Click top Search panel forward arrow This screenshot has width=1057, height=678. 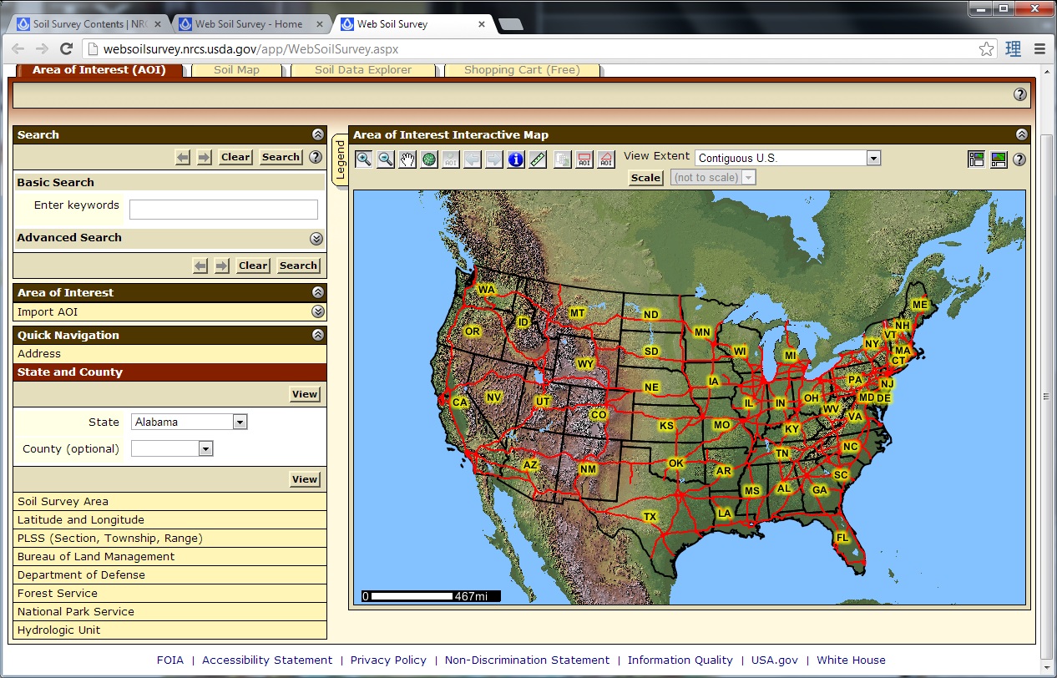205,157
